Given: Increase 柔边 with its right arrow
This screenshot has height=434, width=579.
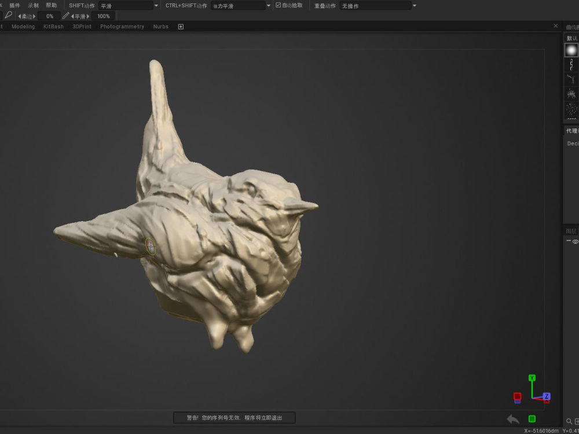Looking at the screenshot, I should coord(34,16).
